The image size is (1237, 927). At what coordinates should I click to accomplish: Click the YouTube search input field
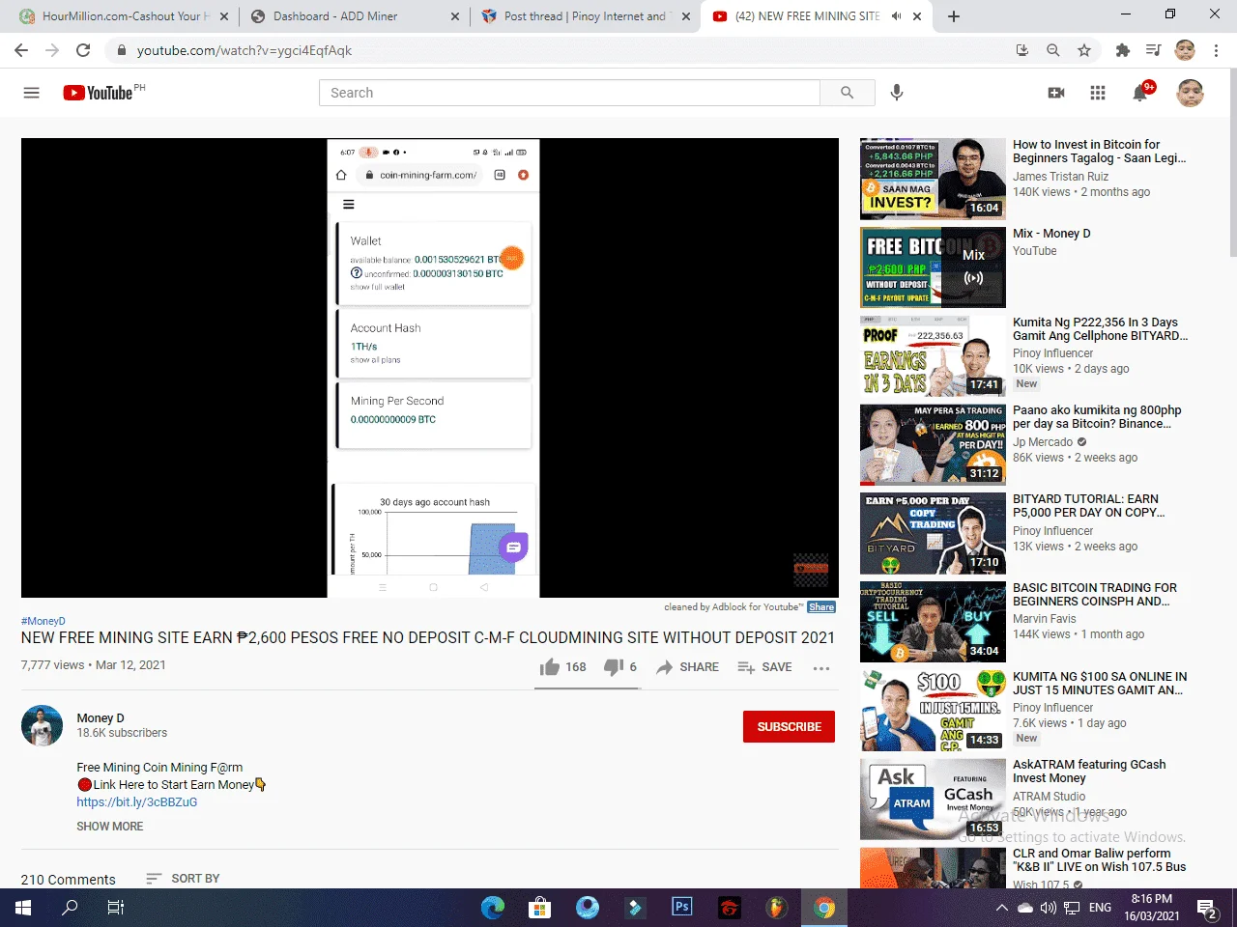[569, 93]
